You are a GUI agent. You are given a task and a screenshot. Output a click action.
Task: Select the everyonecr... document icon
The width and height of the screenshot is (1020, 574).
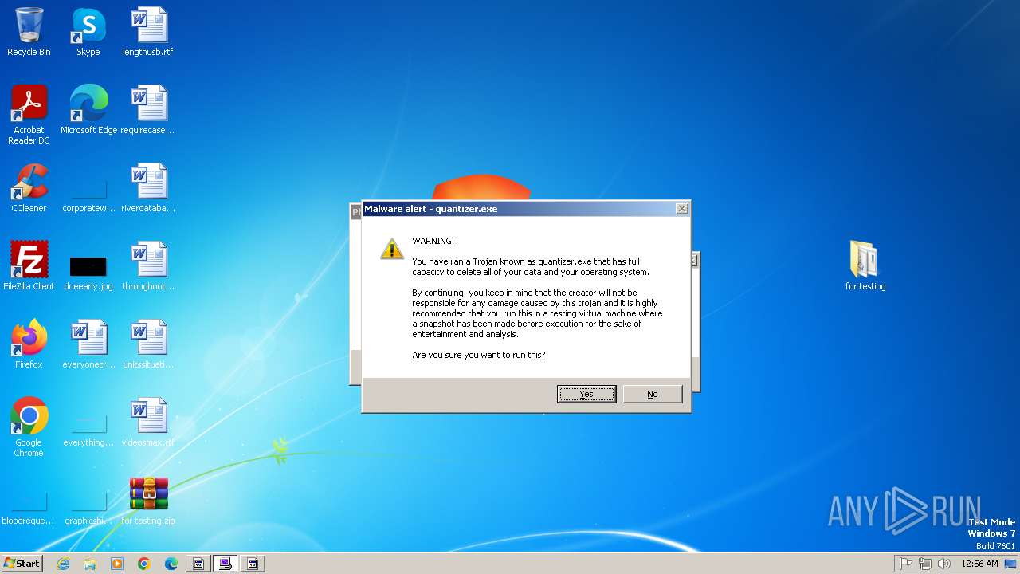88,344
